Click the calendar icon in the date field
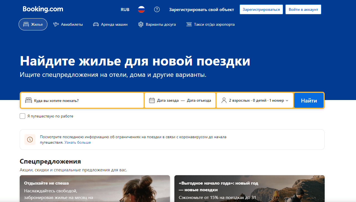The width and height of the screenshot is (356, 202). 152,100
